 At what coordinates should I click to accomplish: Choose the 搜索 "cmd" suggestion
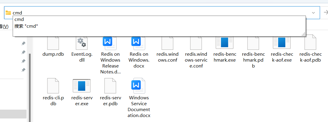point(159,26)
